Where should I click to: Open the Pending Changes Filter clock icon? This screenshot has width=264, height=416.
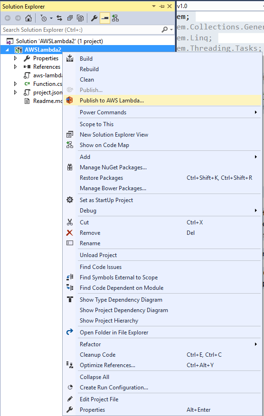[x=44, y=18]
